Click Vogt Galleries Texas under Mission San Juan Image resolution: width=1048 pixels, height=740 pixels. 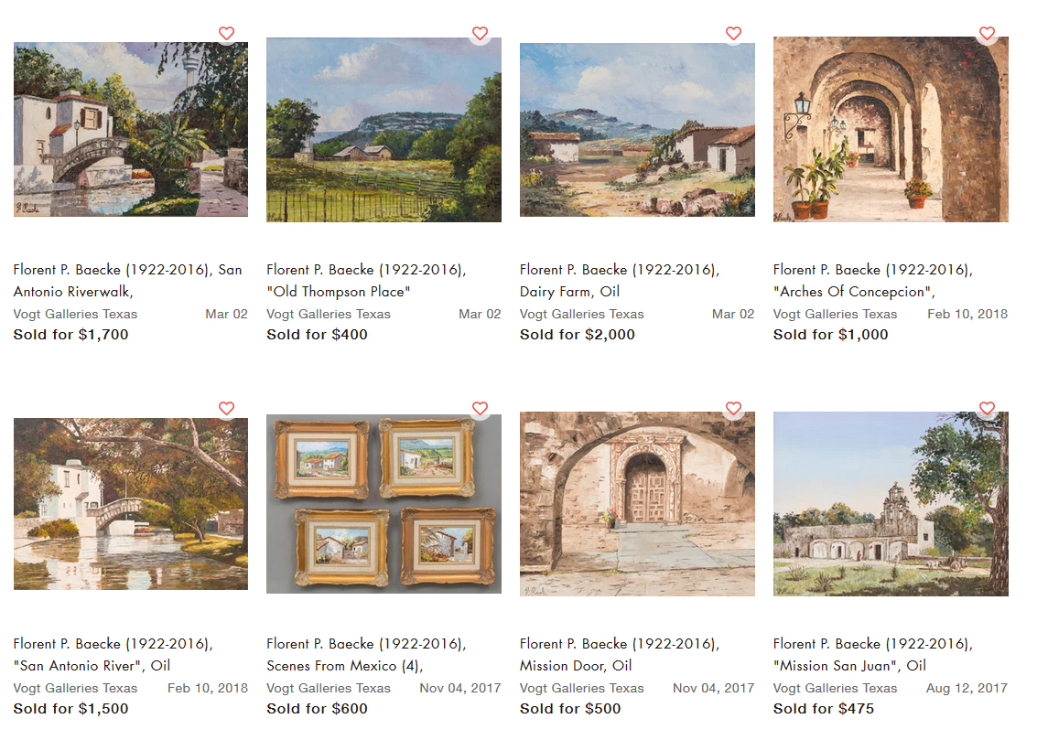point(835,688)
